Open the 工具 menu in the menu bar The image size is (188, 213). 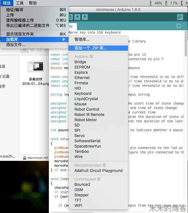pos(20,3)
